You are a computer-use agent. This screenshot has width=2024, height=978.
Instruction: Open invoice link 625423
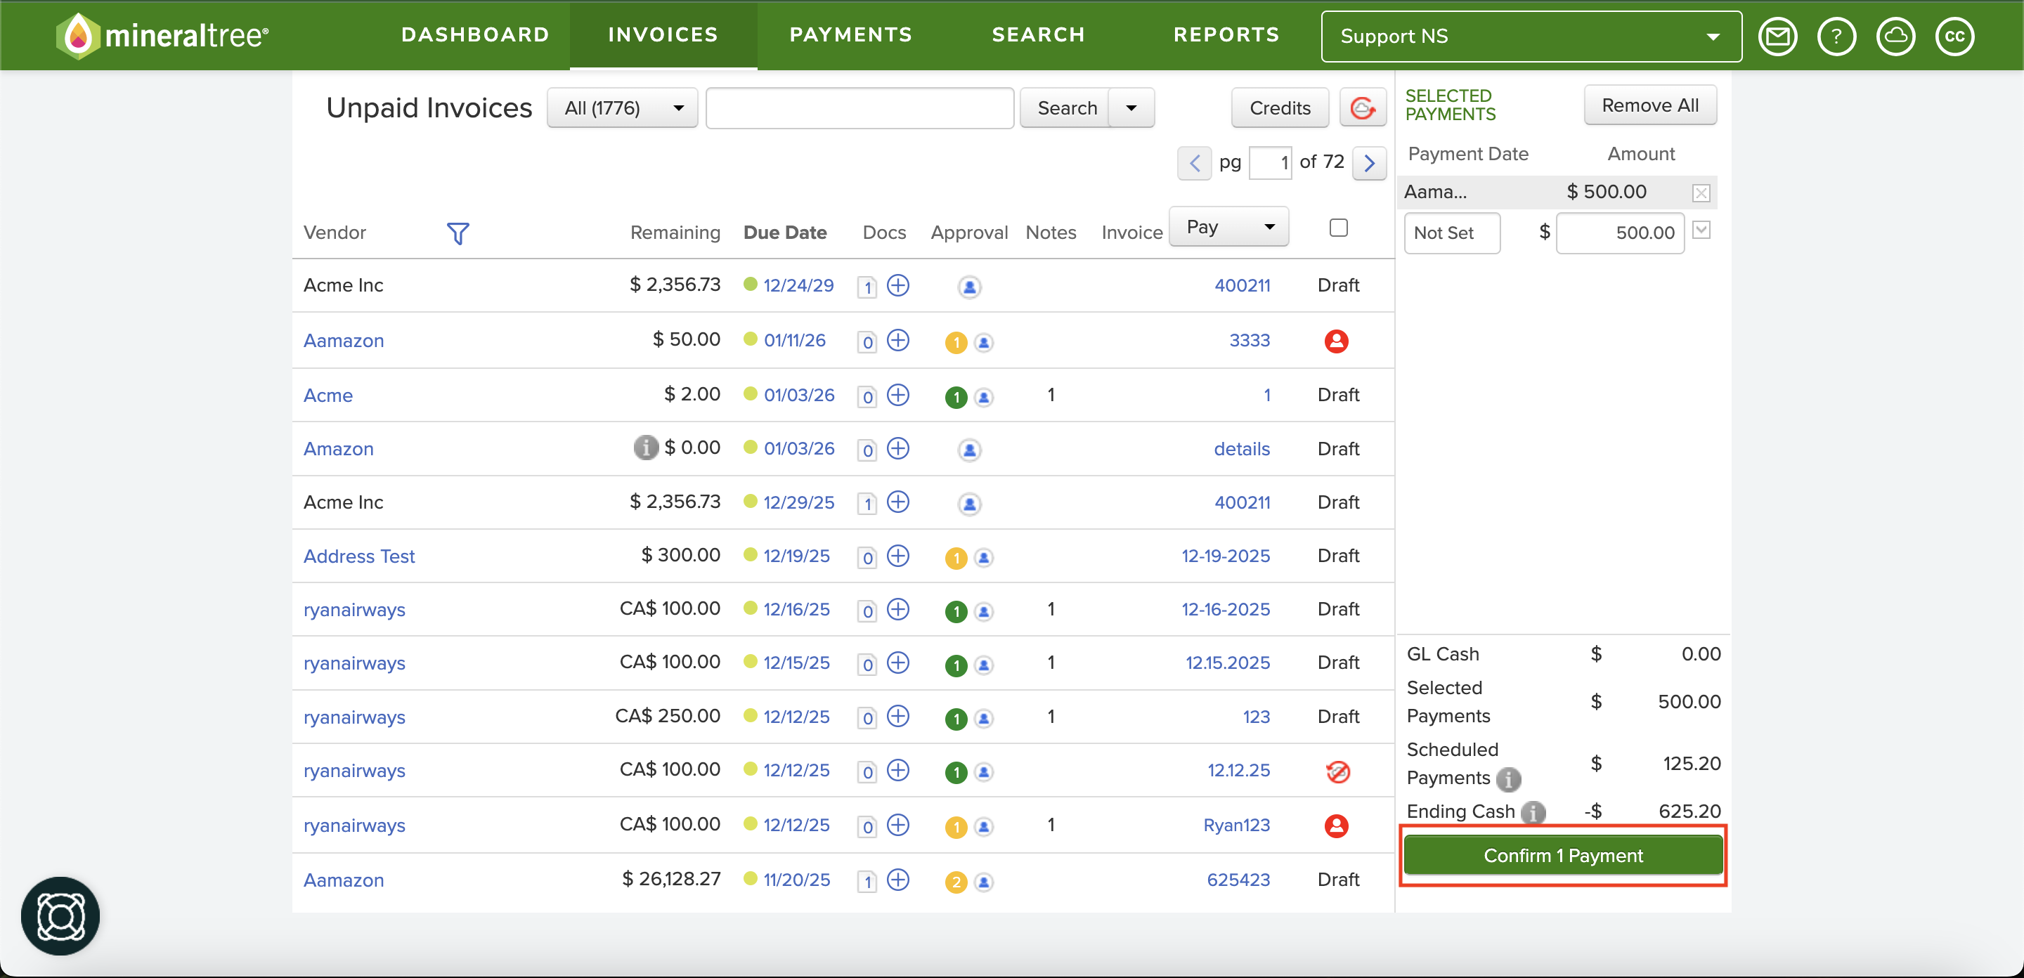1238,880
